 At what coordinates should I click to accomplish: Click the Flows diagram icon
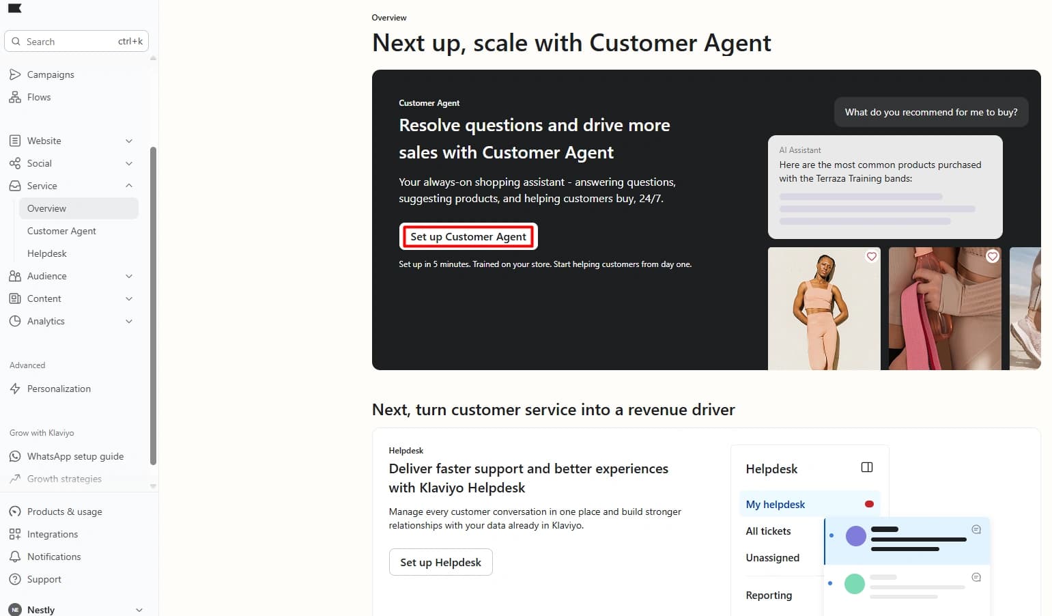point(15,97)
